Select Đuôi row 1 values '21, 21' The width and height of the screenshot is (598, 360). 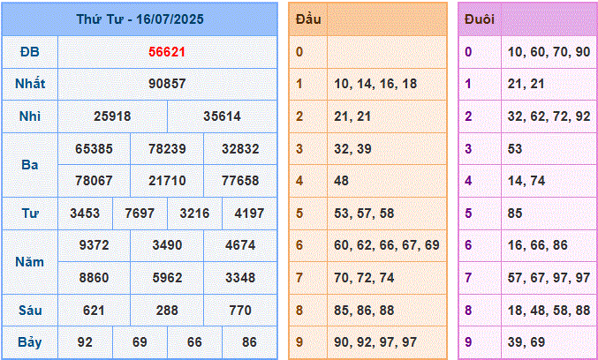[526, 84]
